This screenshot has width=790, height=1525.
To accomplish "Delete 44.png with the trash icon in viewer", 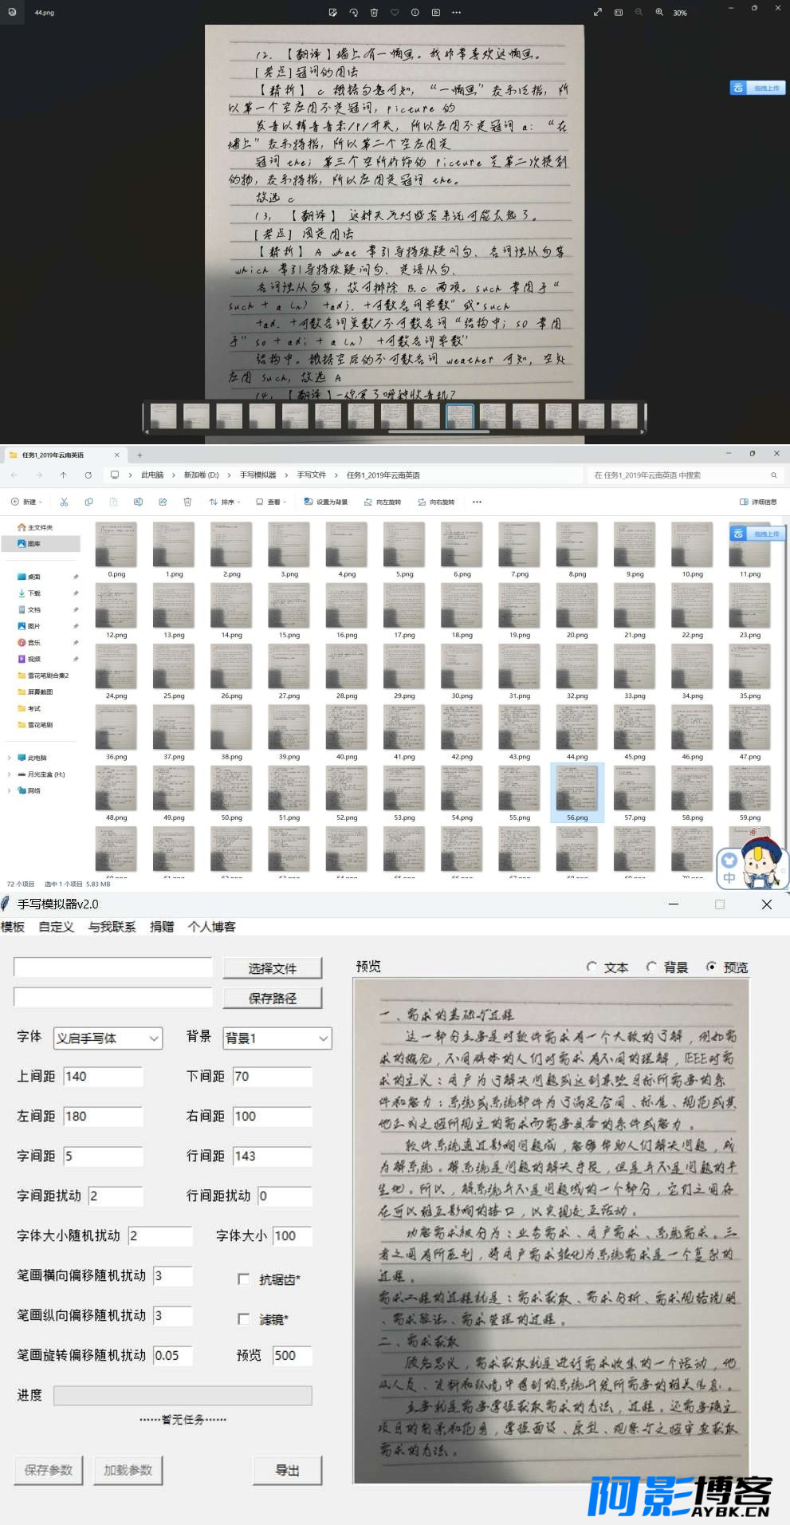I will click(x=375, y=13).
